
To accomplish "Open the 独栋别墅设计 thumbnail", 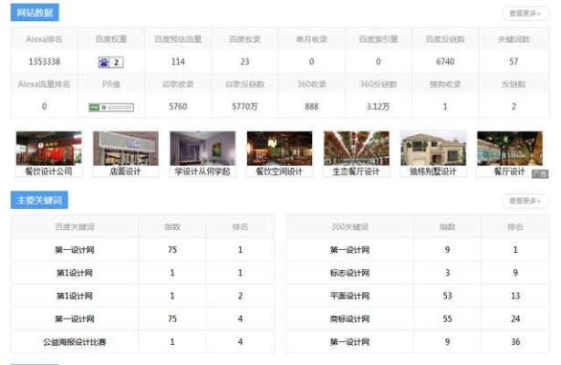I will (433, 149).
